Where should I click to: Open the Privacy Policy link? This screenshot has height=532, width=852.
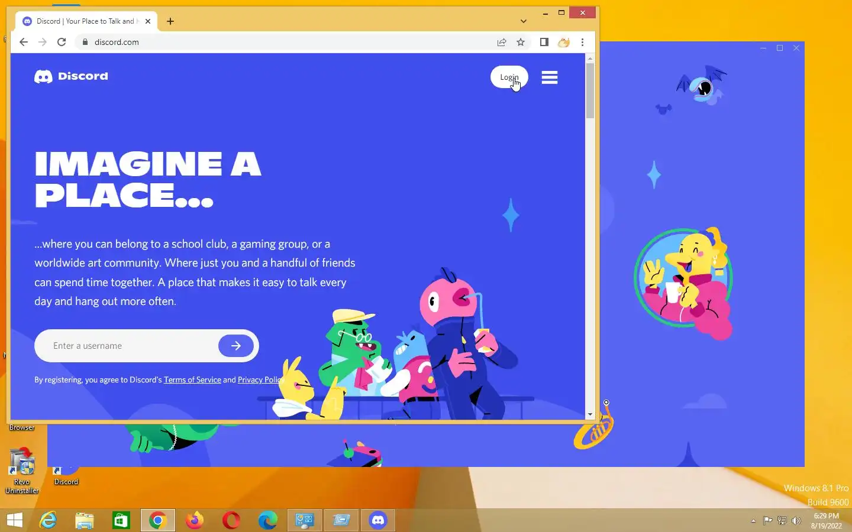click(260, 379)
